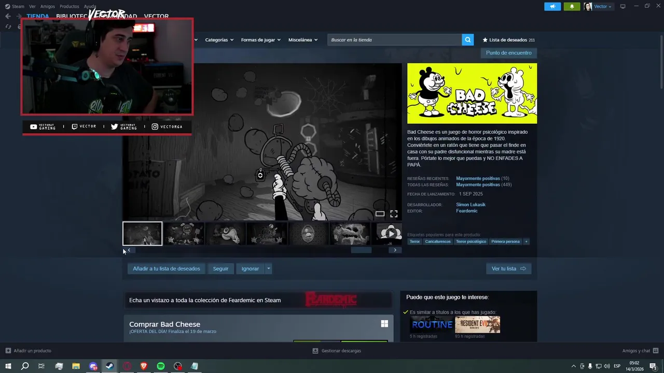This screenshot has width=664, height=373.
Task: Open Brave browser from the taskbar
Action: click(x=144, y=366)
